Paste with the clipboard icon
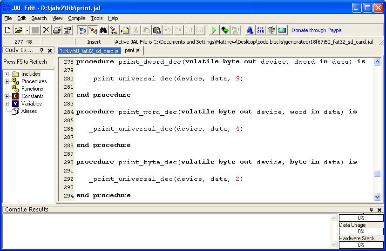The image size is (386, 251). pyautogui.click(x=157, y=30)
